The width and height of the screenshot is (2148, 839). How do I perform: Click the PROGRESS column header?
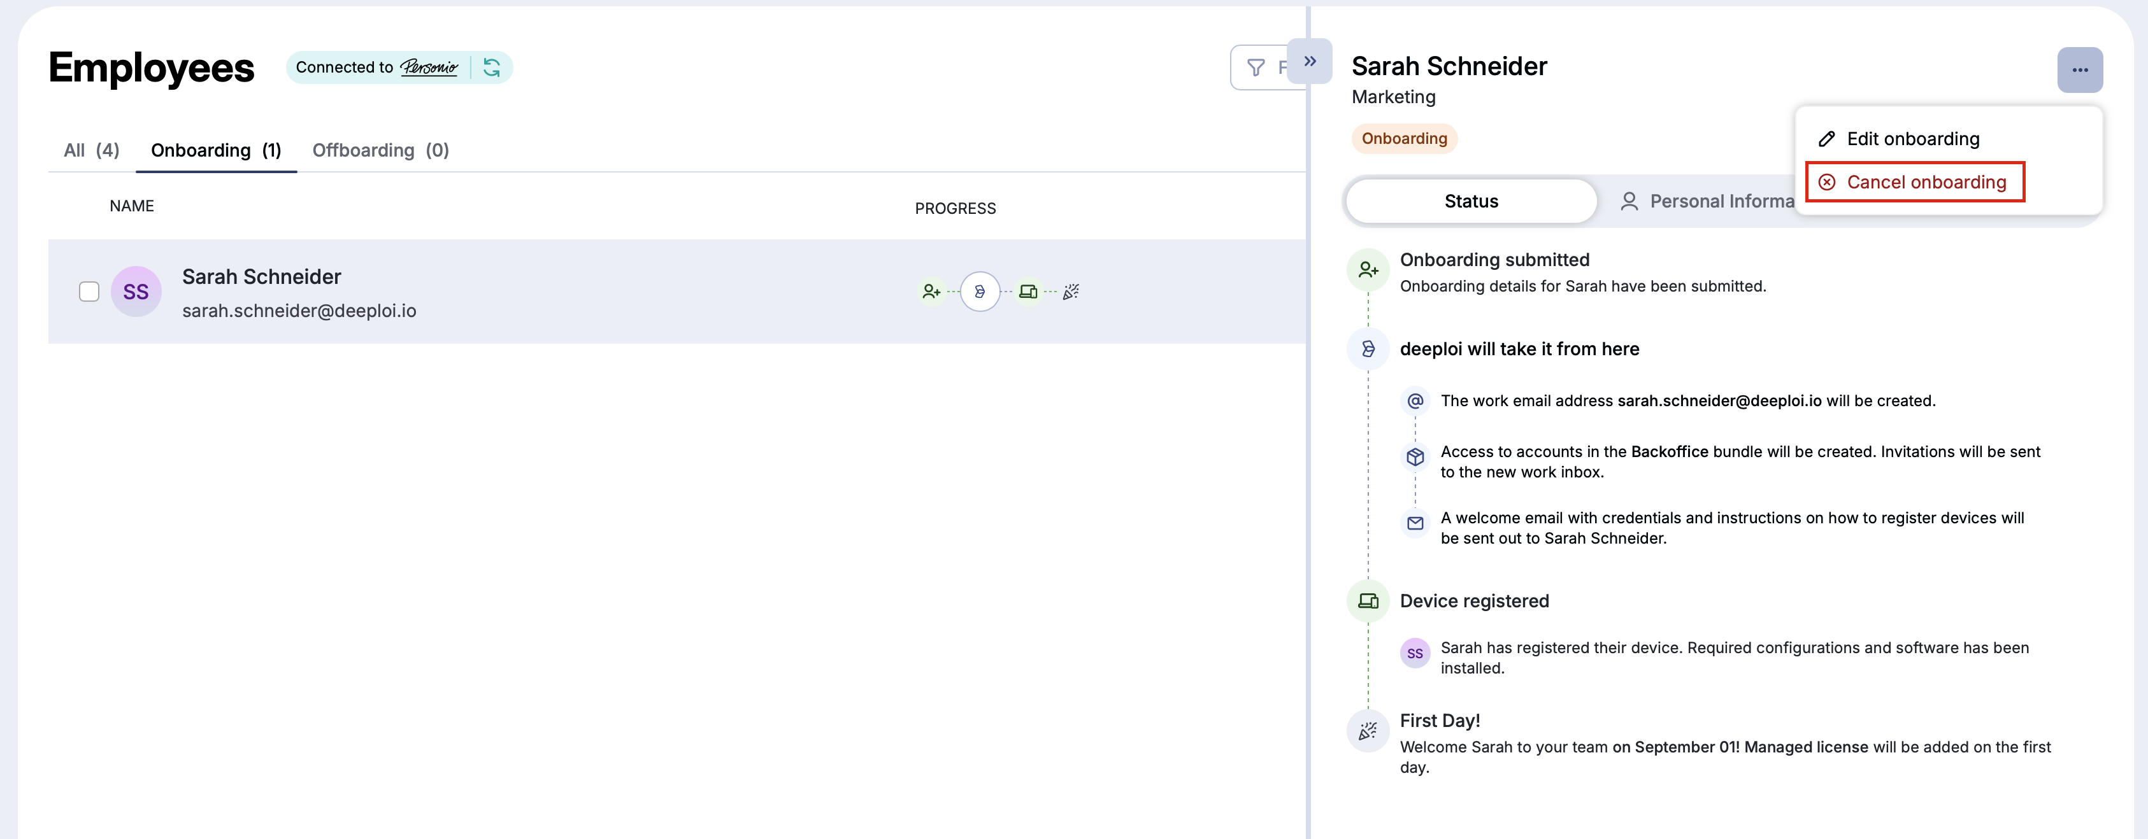(x=955, y=209)
